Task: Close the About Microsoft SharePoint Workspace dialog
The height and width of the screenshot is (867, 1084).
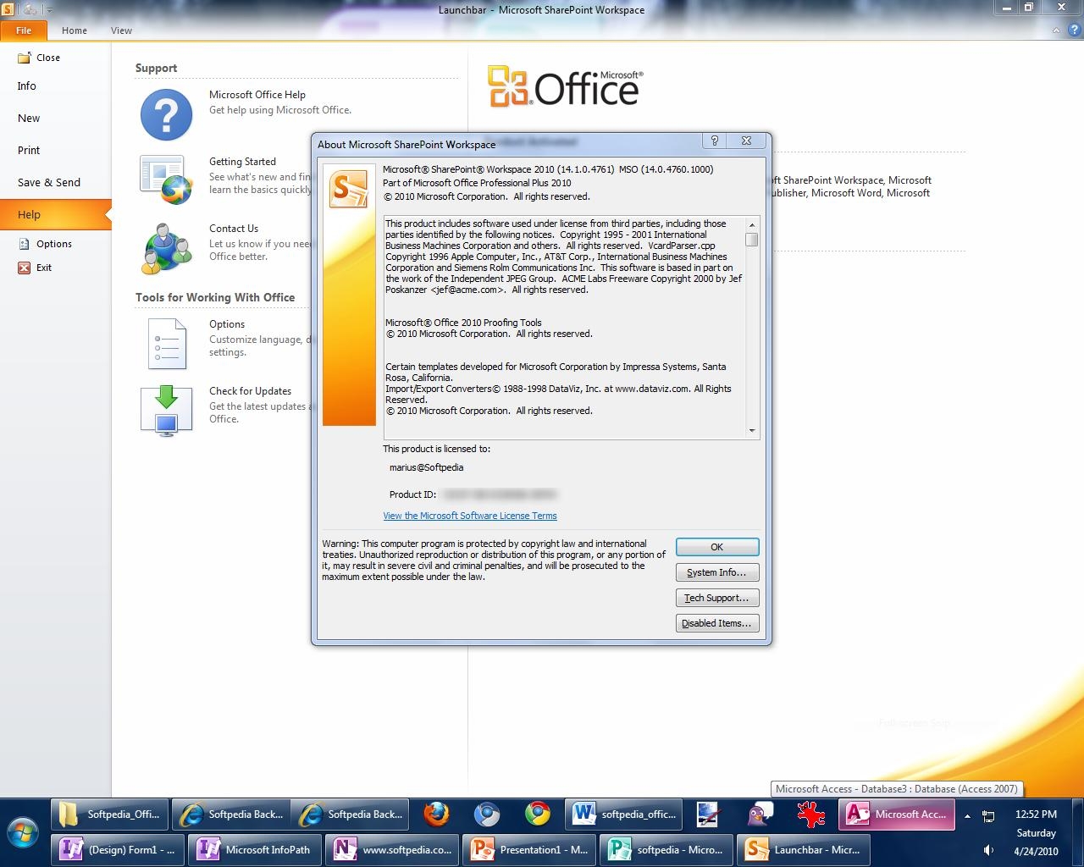Action: pyautogui.click(x=746, y=141)
